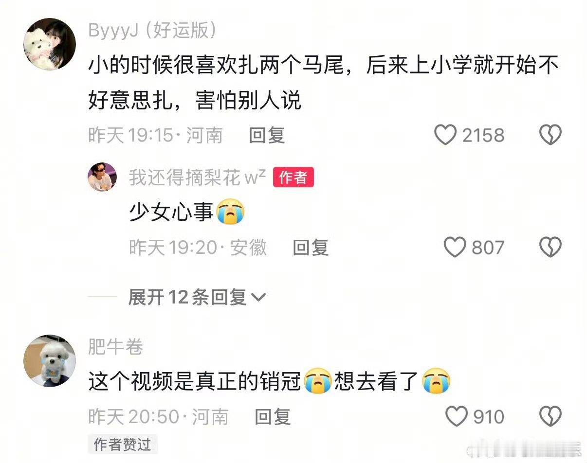Tap 回复 under the author's reply
587x463 pixels.
311,248
